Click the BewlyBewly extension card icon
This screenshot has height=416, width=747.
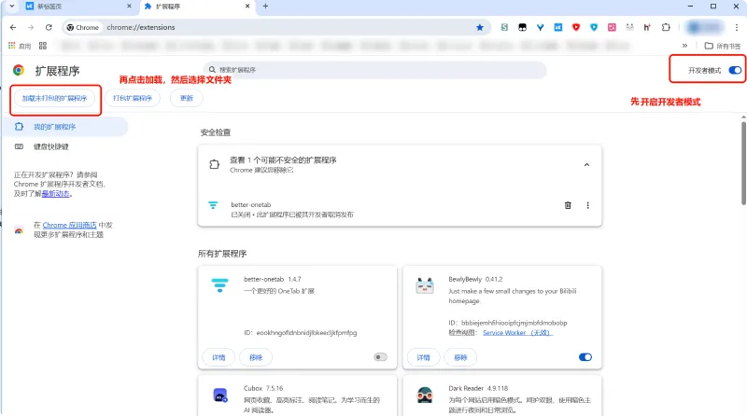click(x=425, y=285)
